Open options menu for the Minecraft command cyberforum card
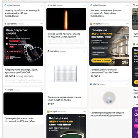 click(42, 5)
